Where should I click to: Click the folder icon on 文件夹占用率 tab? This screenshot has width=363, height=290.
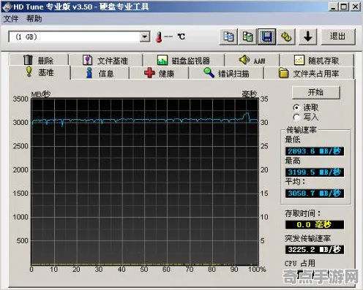(283, 73)
